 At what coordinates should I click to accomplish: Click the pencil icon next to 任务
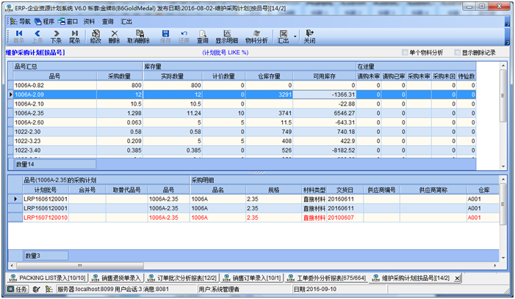coord(37,289)
